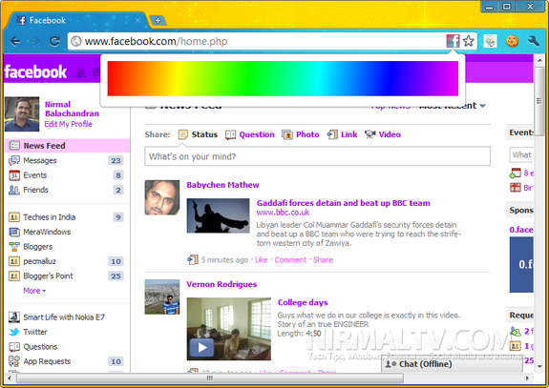Screen dimensions: 549x388
Task: Click the vertical scrollbar up arrow
Action: 539,60
